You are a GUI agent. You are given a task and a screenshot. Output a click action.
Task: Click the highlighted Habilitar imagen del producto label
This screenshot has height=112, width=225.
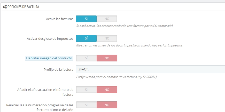click(49, 58)
